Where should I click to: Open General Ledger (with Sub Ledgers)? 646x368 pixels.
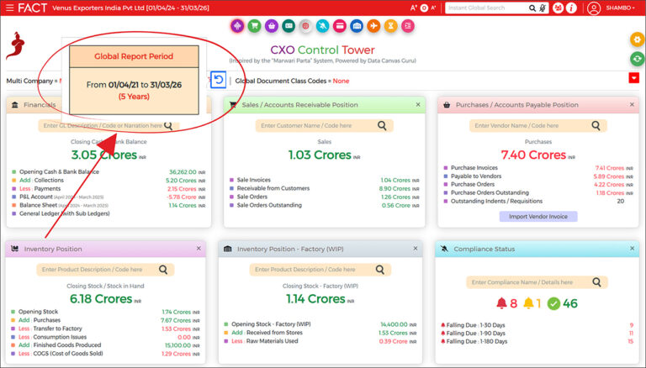[65, 213]
